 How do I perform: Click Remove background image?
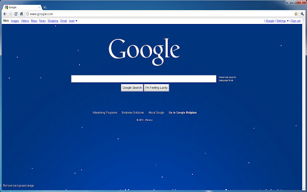pyautogui.click(x=19, y=186)
